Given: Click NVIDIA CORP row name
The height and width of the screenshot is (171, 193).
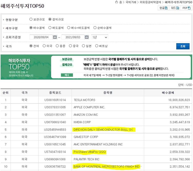Looking at the screenshot, I should click(x=82, y=122).
